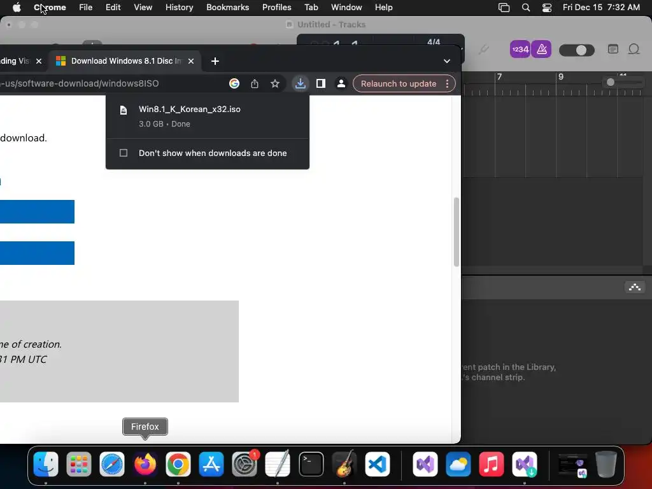The width and height of the screenshot is (652, 489).
Task: Open the Apple menu
Action: [17, 8]
